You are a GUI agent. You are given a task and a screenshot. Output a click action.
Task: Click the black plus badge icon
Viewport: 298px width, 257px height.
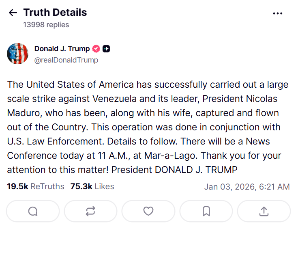(x=106, y=49)
